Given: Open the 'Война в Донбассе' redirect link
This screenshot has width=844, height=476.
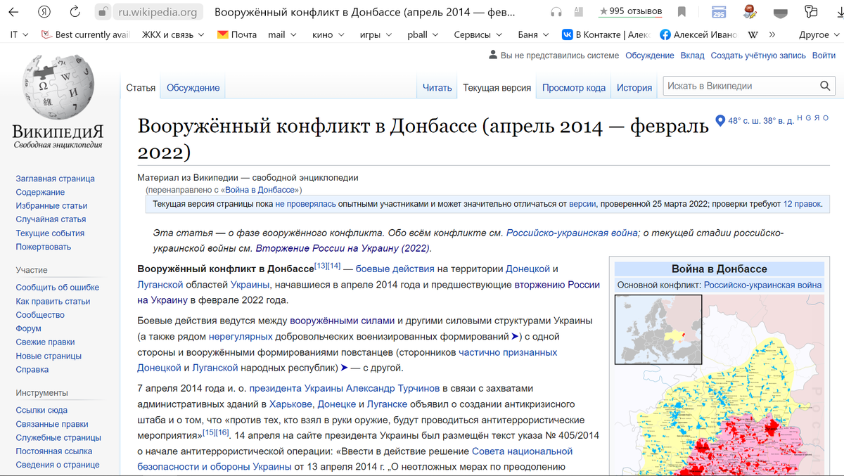Looking at the screenshot, I should pyautogui.click(x=261, y=190).
